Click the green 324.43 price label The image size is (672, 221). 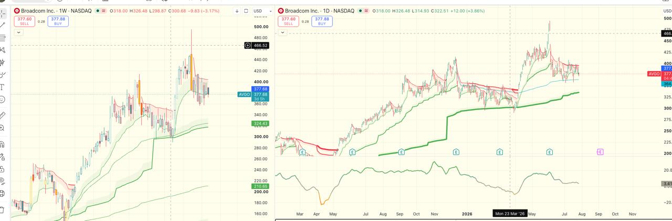[x=261, y=124]
